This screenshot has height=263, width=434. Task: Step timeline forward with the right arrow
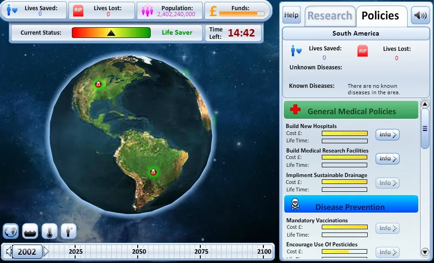tap(46, 251)
